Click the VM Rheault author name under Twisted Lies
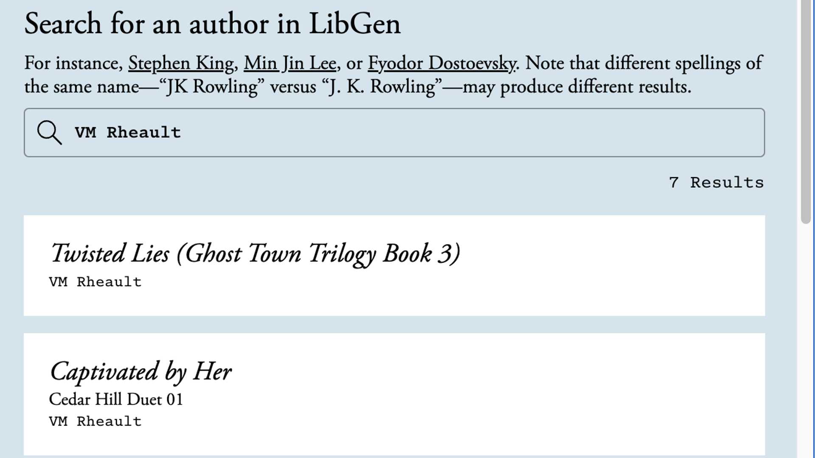This screenshot has width=815, height=458. click(94, 281)
